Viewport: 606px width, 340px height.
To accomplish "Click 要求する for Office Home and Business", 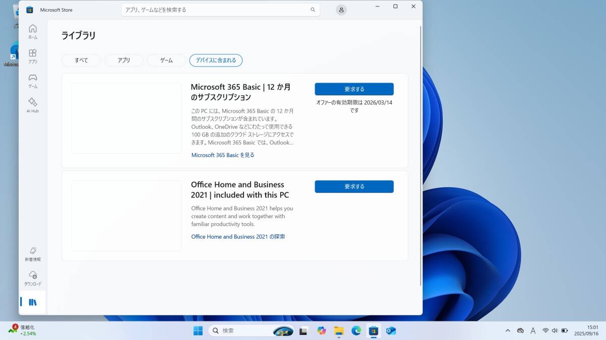I will point(354,186).
